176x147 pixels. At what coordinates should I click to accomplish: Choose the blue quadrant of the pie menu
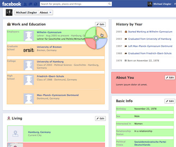pyautogui.click(x=101, y=43)
